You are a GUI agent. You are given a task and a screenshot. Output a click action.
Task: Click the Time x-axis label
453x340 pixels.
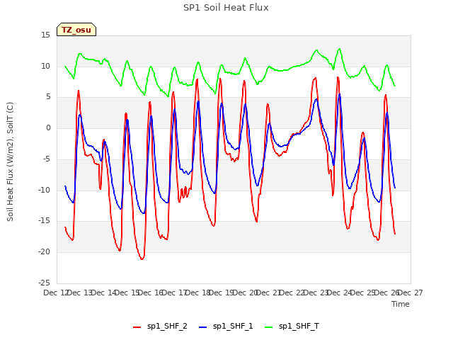(x=400, y=304)
